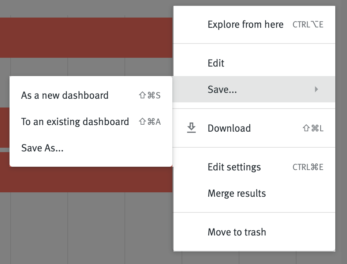Click the CTRL⌥E shortcut label
This screenshot has height=264, width=347.
(x=309, y=24)
